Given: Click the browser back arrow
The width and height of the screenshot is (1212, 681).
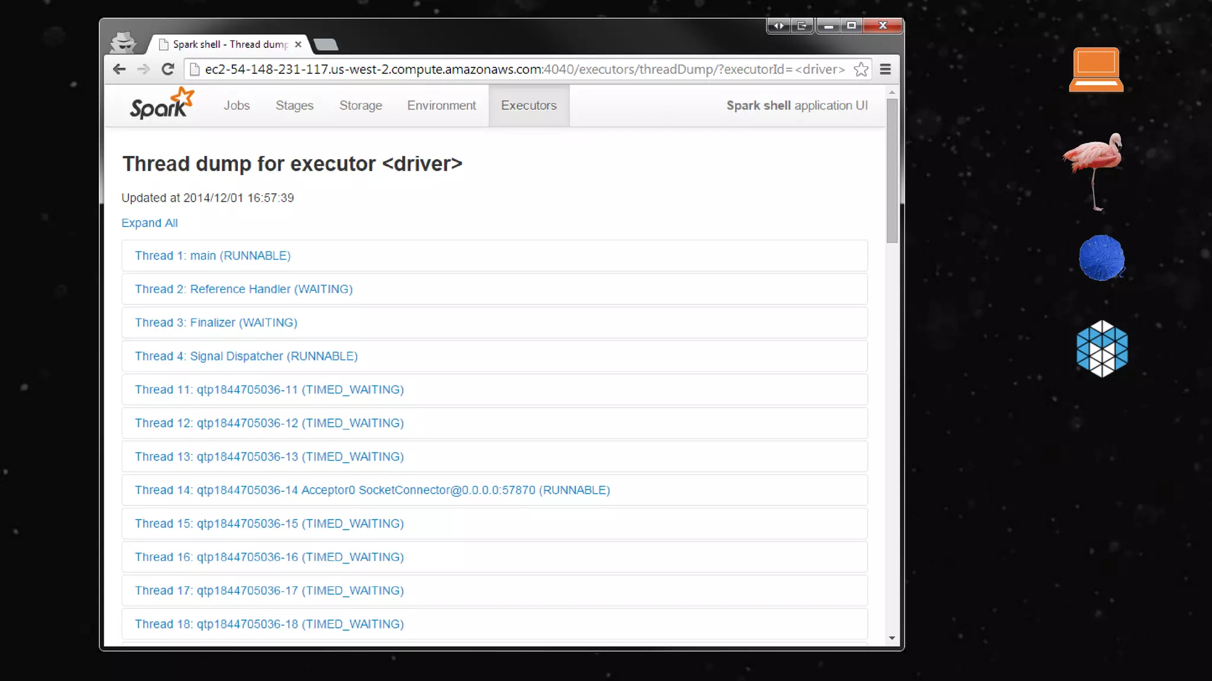Looking at the screenshot, I should [x=119, y=69].
